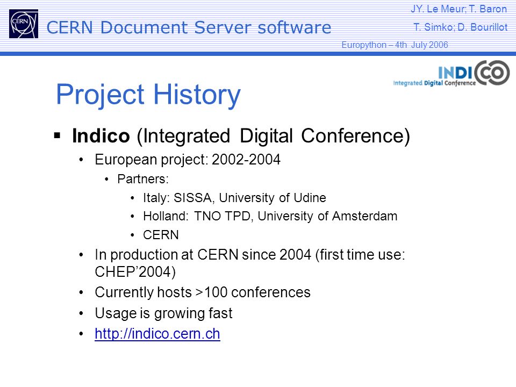Select 'Currently hosts >100 conferences' bullet

[x=203, y=292]
